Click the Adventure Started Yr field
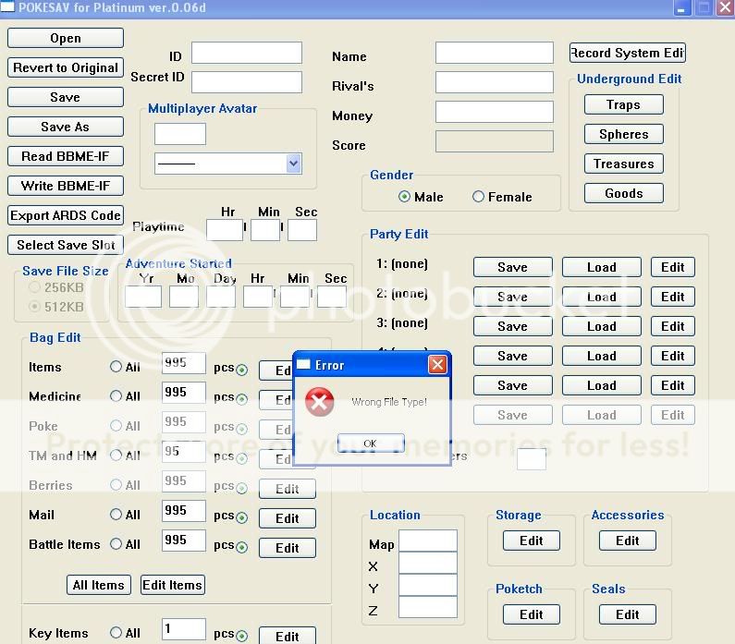The height and width of the screenshot is (644, 735). point(143,297)
